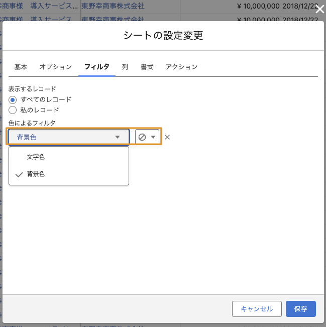
Task: Open the オプション tab
Action: pyautogui.click(x=56, y=67)
